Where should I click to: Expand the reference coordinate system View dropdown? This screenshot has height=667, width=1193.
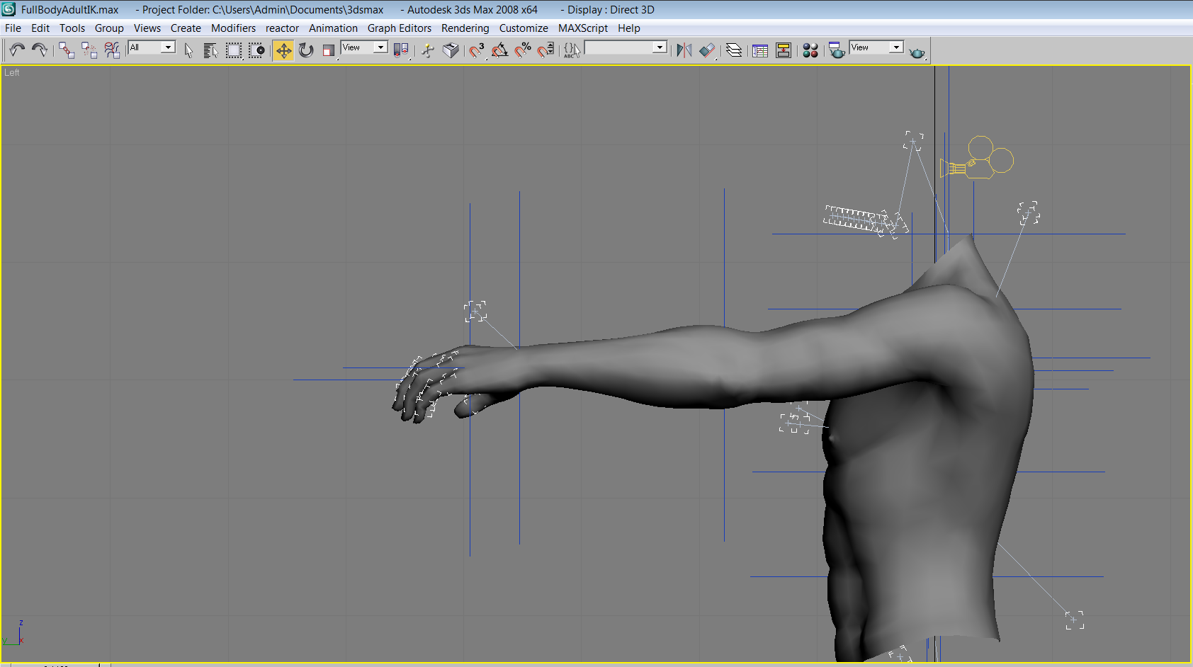[x=380, y=47]
